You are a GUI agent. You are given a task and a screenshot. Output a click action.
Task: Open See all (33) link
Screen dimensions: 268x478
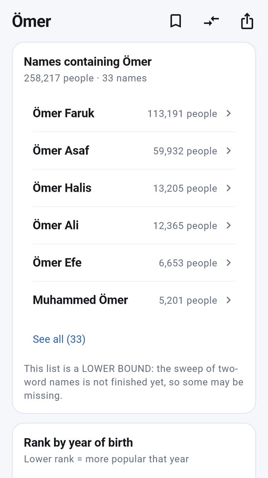59,339
